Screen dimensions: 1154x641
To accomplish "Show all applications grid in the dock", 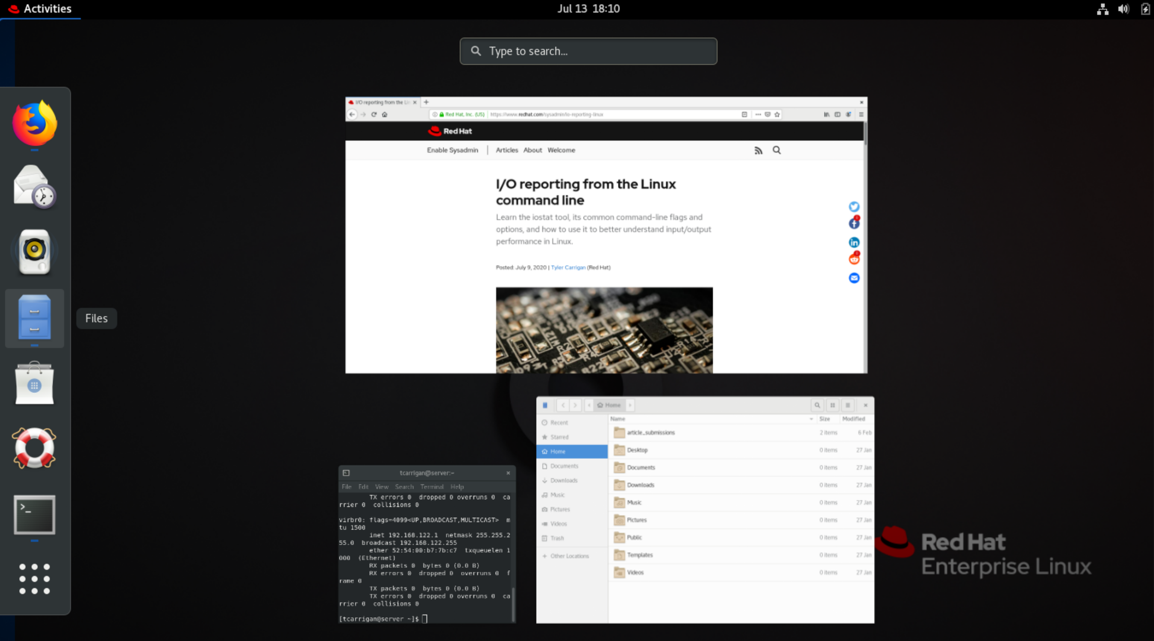I will coord(34,579).
